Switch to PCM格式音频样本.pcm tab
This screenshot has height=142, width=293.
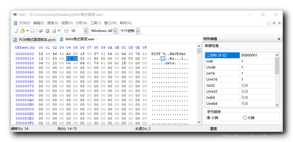pyautogui.click(x=34, y=40)
